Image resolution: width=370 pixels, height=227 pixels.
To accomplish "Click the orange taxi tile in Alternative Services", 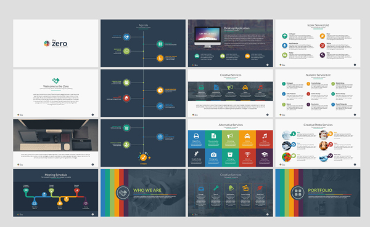I will [247, 140].
